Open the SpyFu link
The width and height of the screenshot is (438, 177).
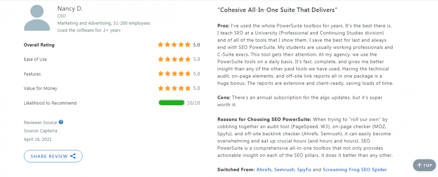point(304,170)
